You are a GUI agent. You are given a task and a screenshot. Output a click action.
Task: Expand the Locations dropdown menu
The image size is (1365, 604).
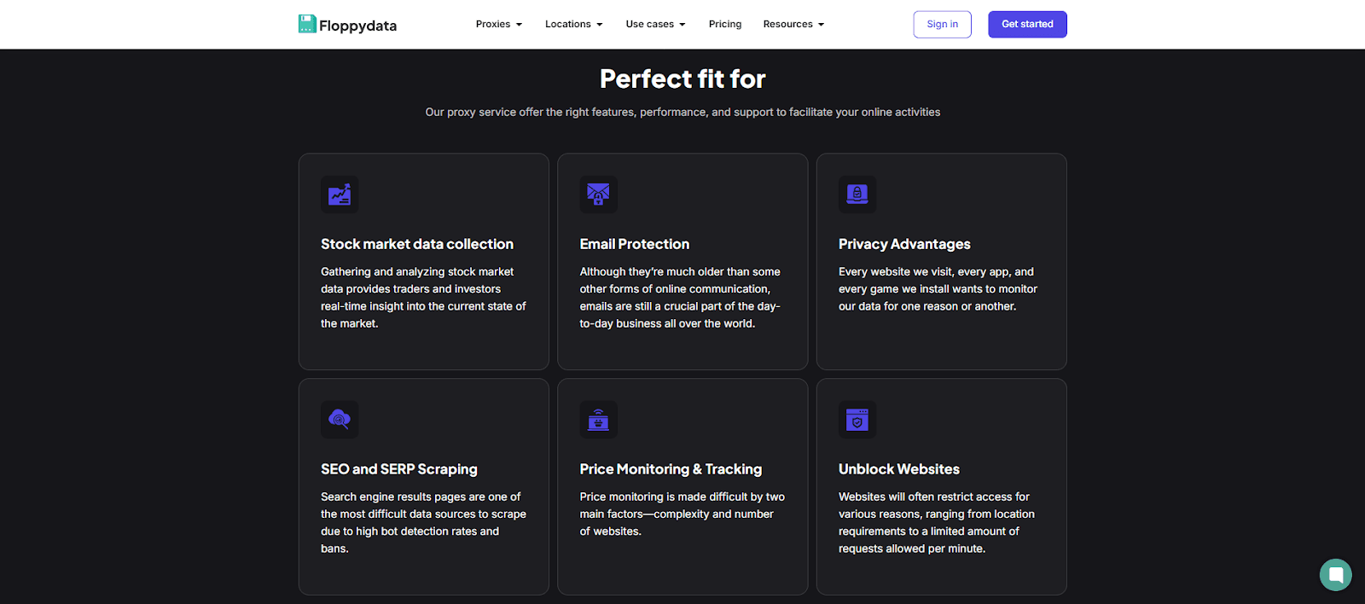[574, 24]
